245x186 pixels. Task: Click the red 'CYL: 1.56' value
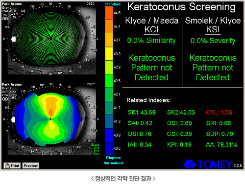tap(219, 113)
